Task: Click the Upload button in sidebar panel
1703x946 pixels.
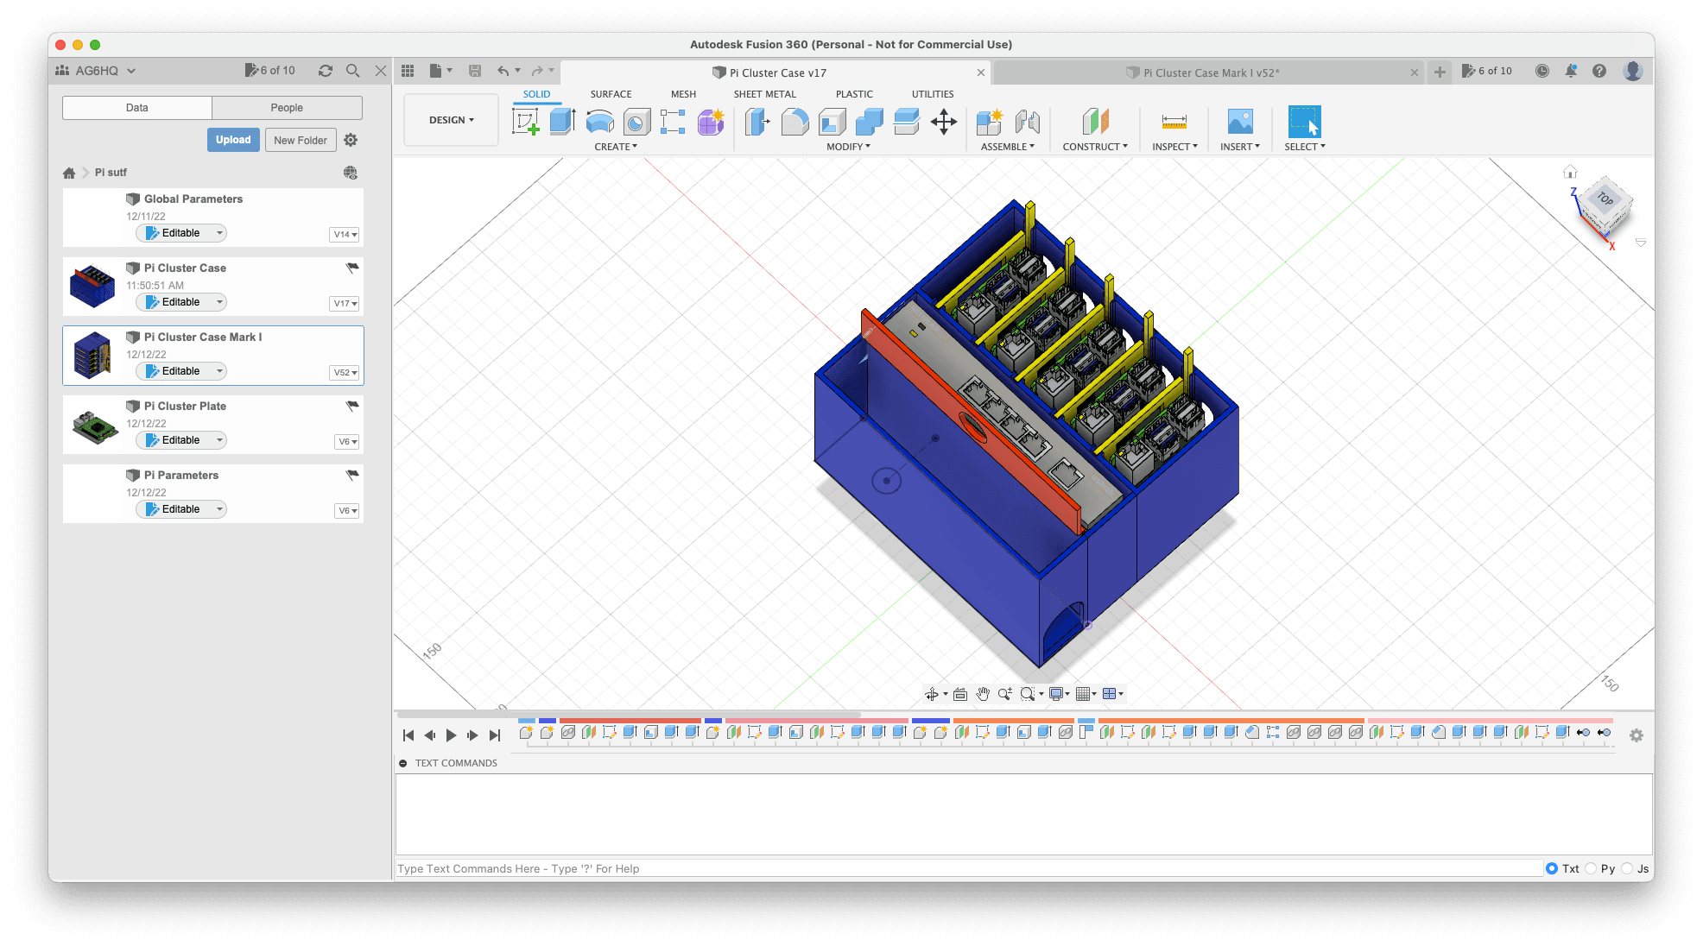Action: pos(233,140)
